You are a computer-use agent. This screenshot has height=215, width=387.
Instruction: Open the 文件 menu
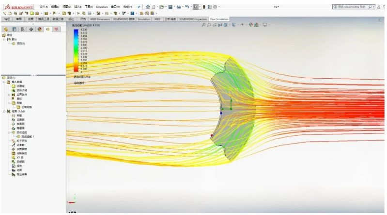44,7
